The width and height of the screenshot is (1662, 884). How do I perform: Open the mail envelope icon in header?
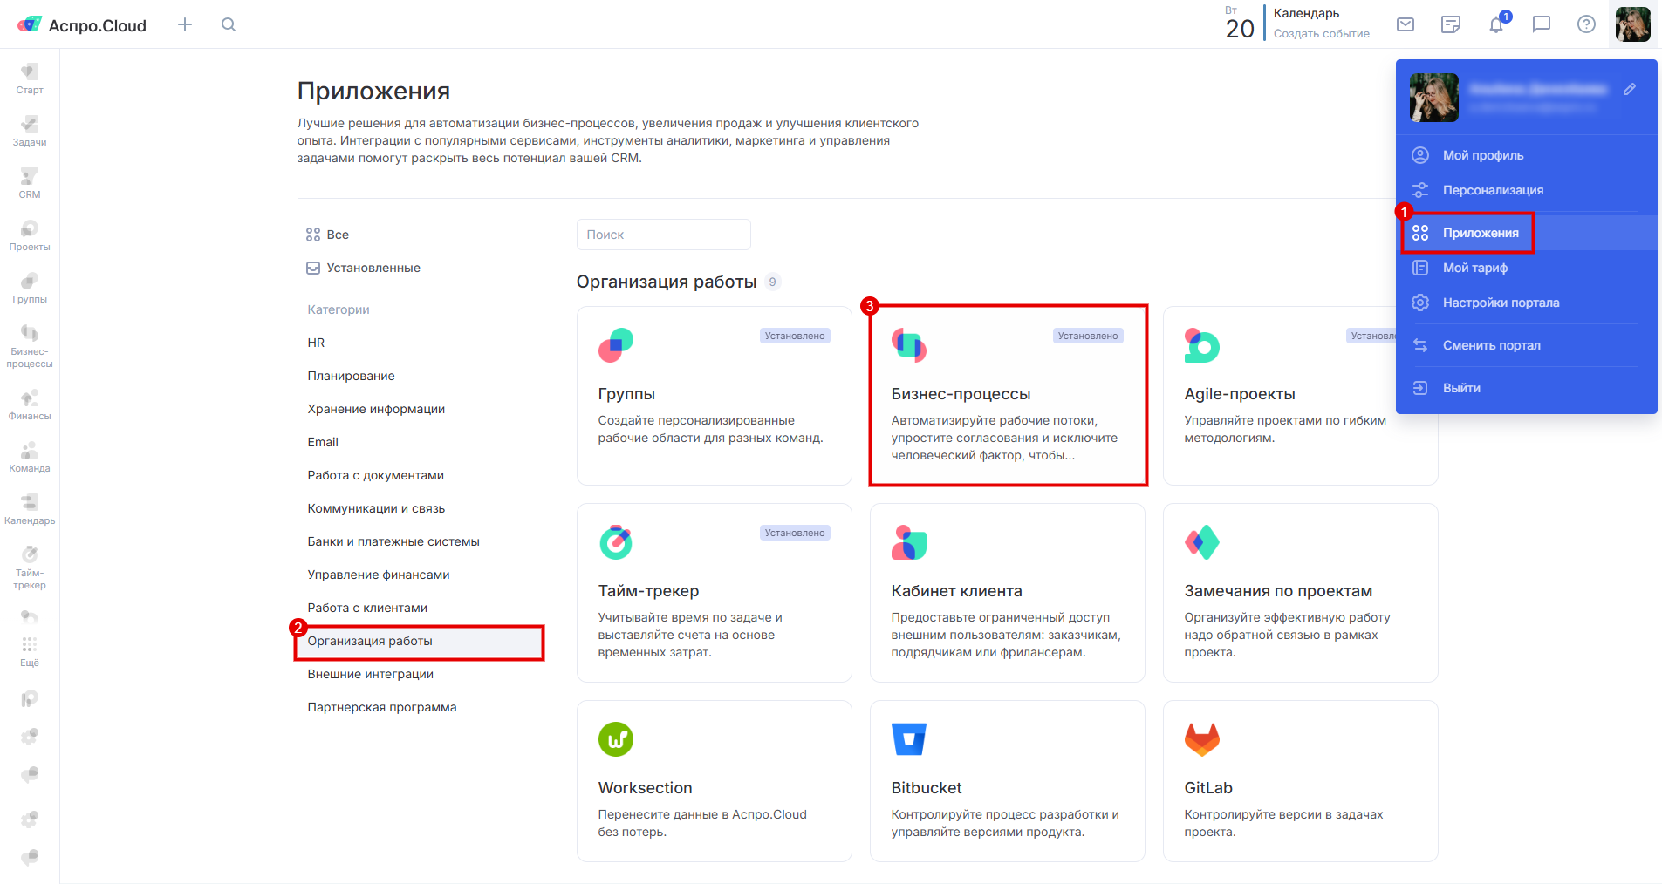[x=1406, y=24]
